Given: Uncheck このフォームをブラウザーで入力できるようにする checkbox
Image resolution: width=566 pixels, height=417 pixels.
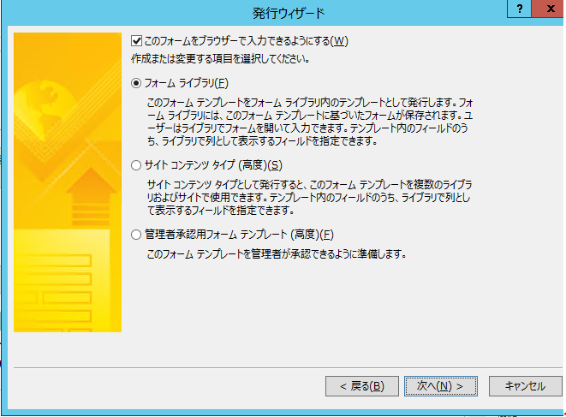Looking at the screenshot, I should click(x=136, y=41).
